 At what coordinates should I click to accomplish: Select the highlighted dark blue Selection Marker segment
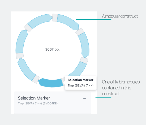pos(51,83)
